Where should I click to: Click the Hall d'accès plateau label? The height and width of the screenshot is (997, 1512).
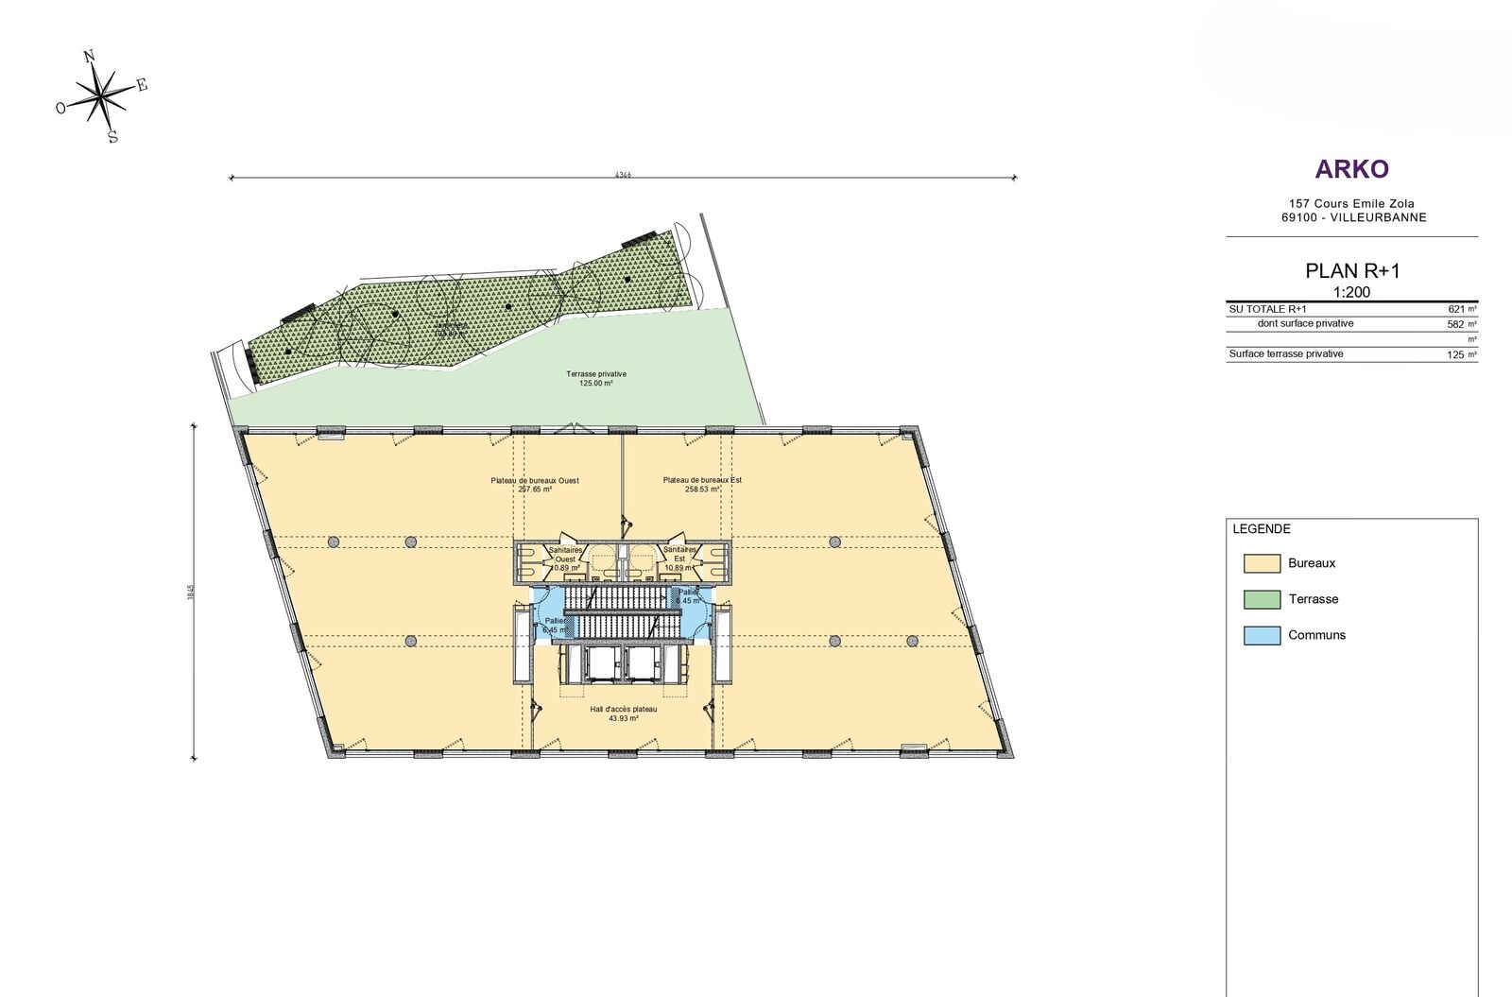tap(623, 713)
